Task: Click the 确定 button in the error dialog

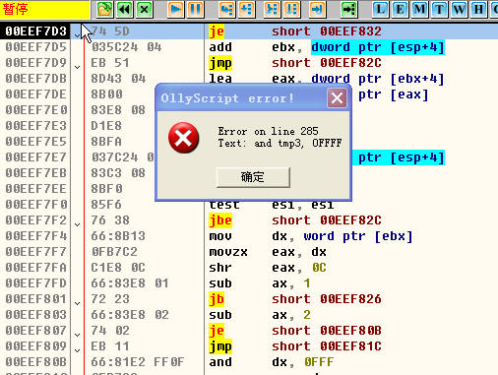Action: (253, 177)
